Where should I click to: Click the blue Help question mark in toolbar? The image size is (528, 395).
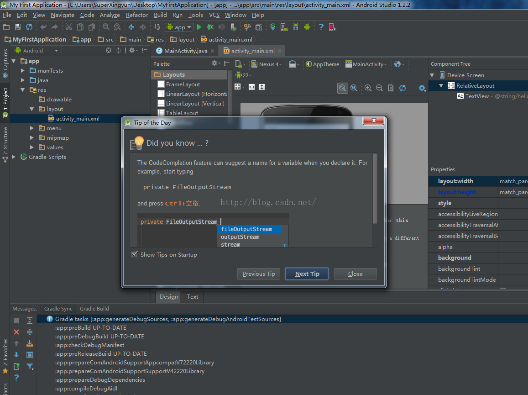coord(321,27)
